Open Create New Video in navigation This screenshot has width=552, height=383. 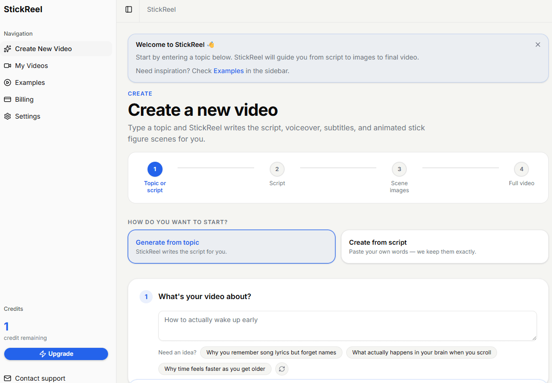56,49
